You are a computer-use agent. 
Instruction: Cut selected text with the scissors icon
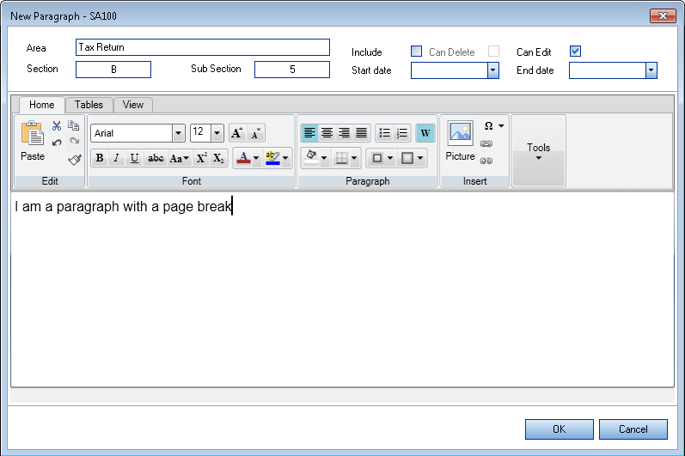pos(57,126)
